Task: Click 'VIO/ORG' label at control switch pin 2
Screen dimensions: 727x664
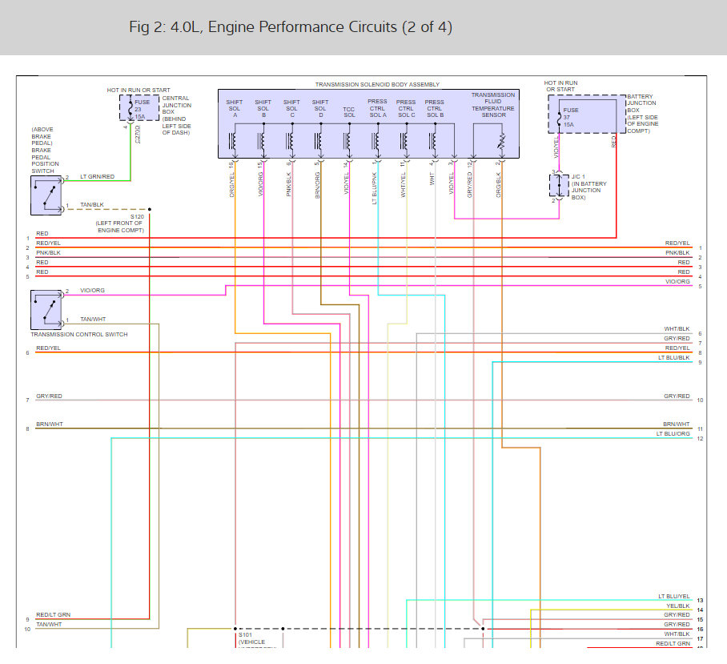Action: 92,290
